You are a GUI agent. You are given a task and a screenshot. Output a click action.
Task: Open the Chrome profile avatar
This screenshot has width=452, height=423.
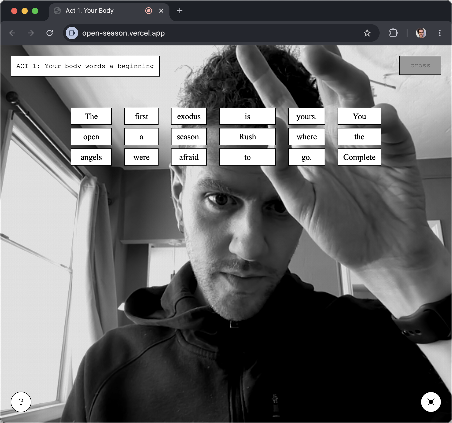[x=421, y=33]
